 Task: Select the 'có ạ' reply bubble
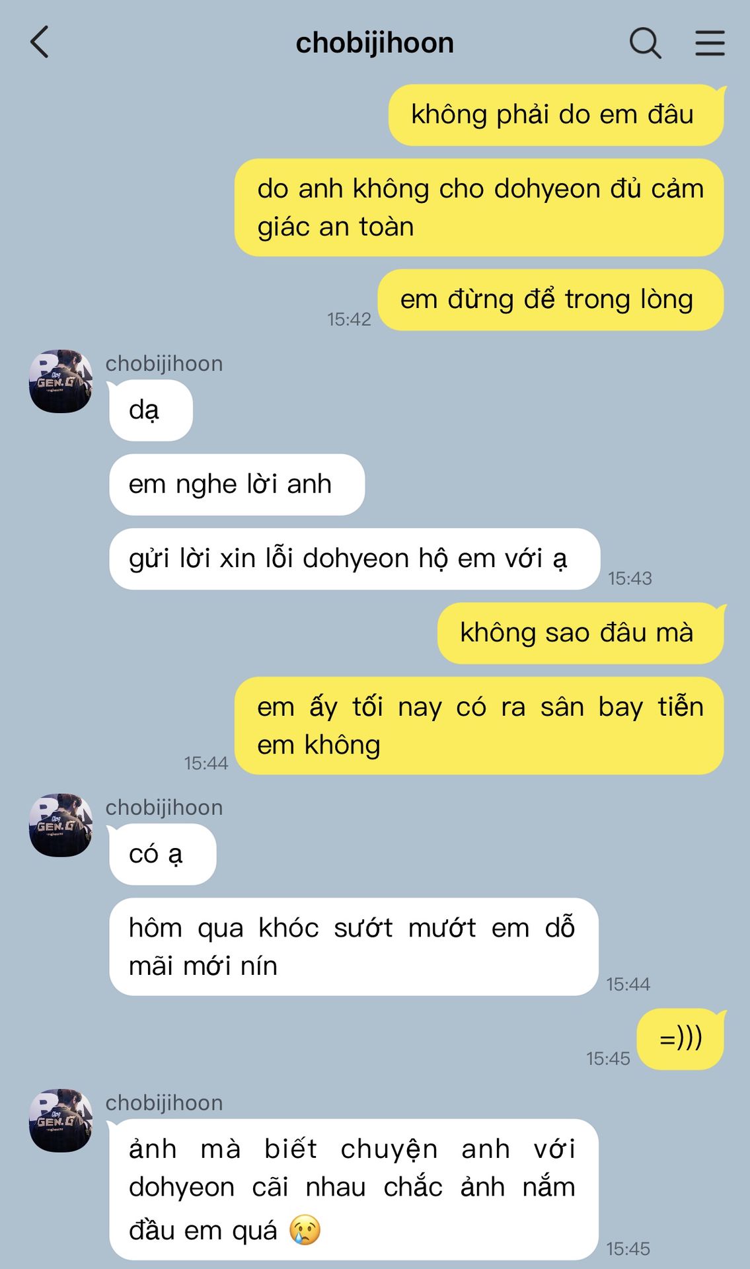coord(163,855)
